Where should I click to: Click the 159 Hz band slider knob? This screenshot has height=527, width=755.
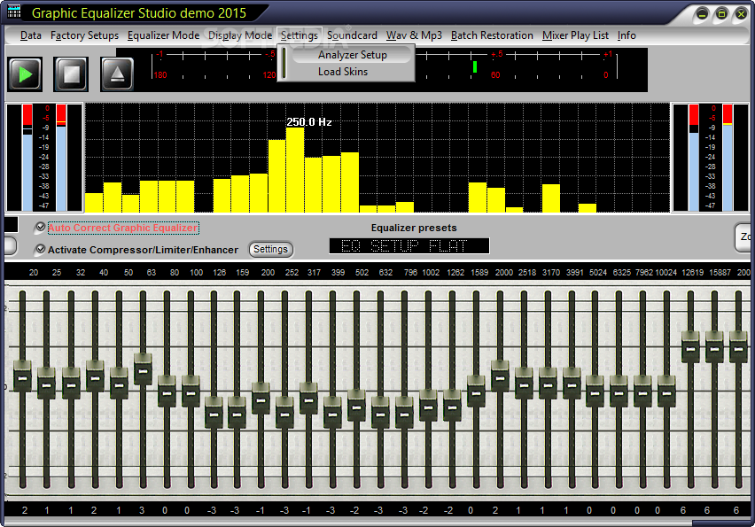(x=237, y=413)
